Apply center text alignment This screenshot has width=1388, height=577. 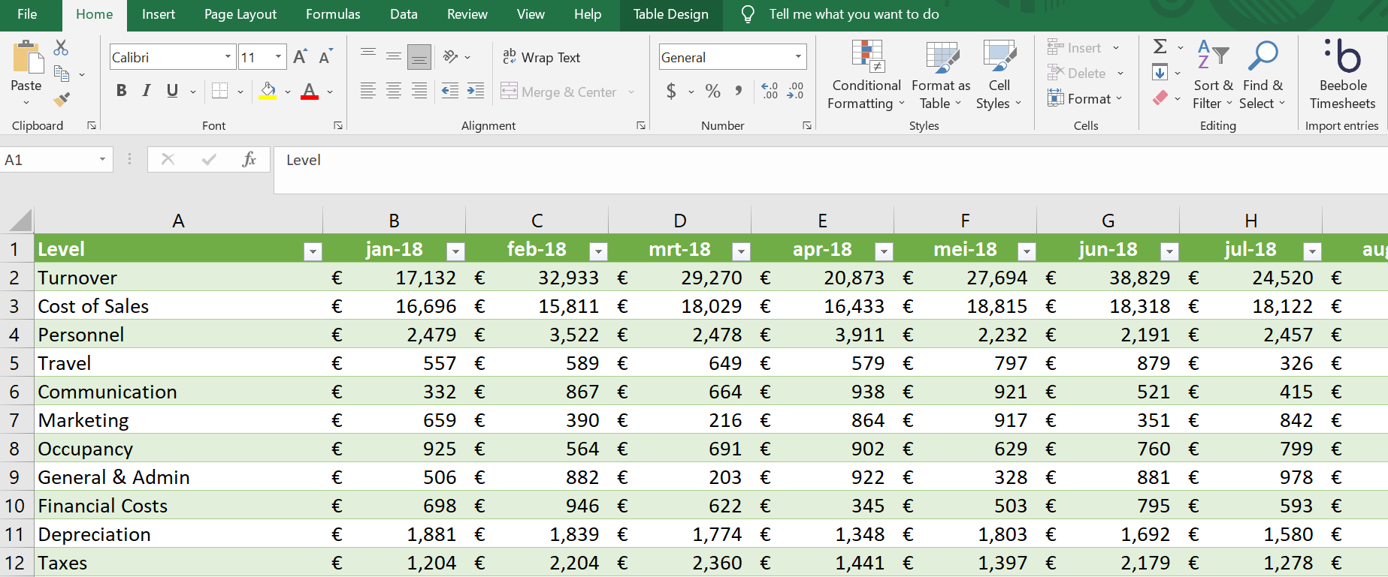(x=394, y=92)
